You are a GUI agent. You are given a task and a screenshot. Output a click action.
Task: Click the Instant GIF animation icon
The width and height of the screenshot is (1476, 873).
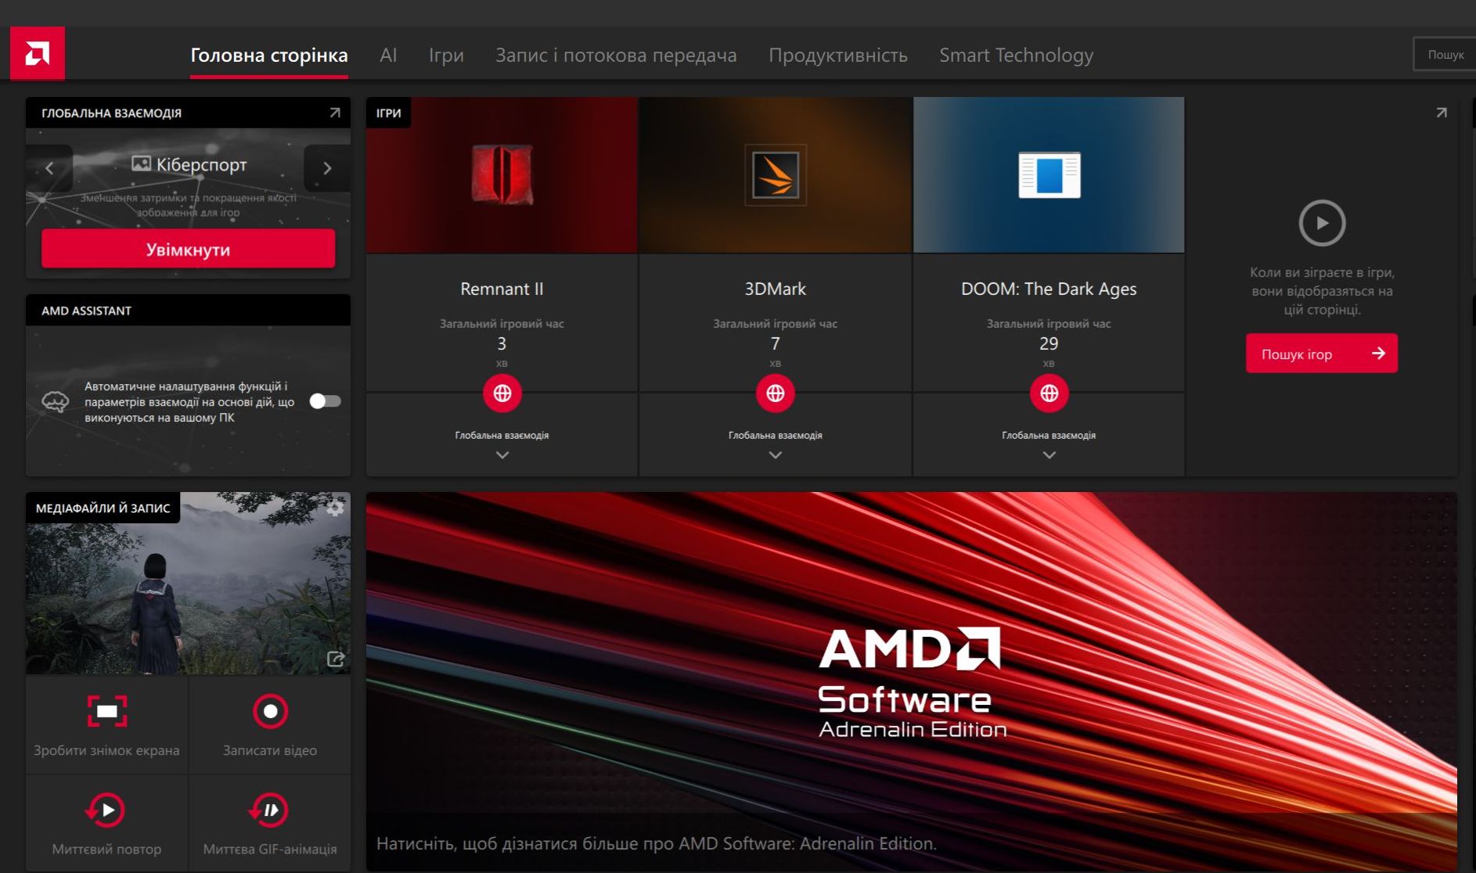coord(269,810)
